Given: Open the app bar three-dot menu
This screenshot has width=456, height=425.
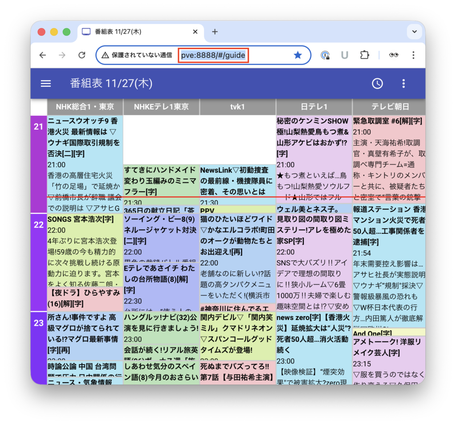Looking at the screenshot, I should [x=403, y=84].
